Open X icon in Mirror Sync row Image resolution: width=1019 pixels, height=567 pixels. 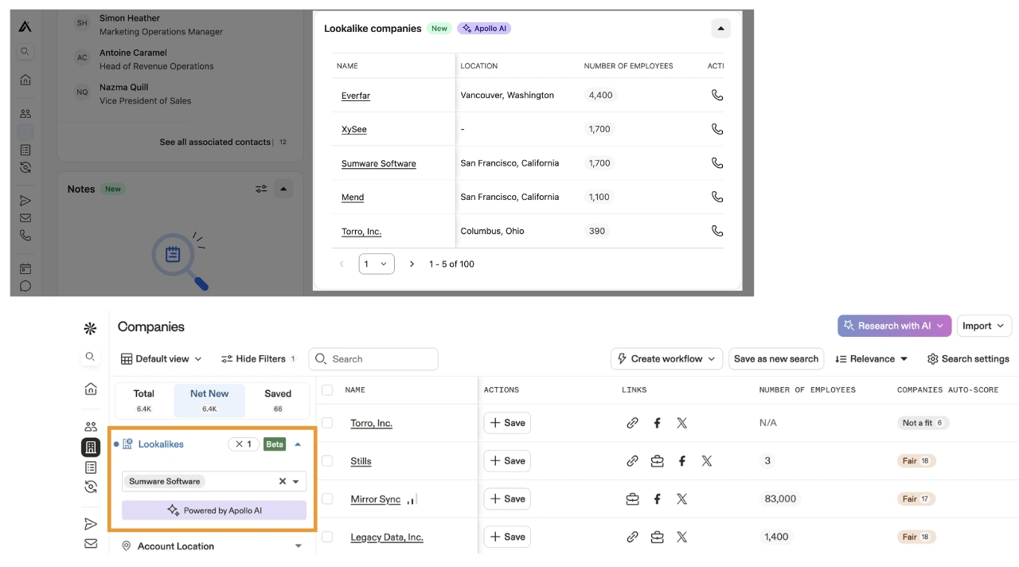[681, 499]
